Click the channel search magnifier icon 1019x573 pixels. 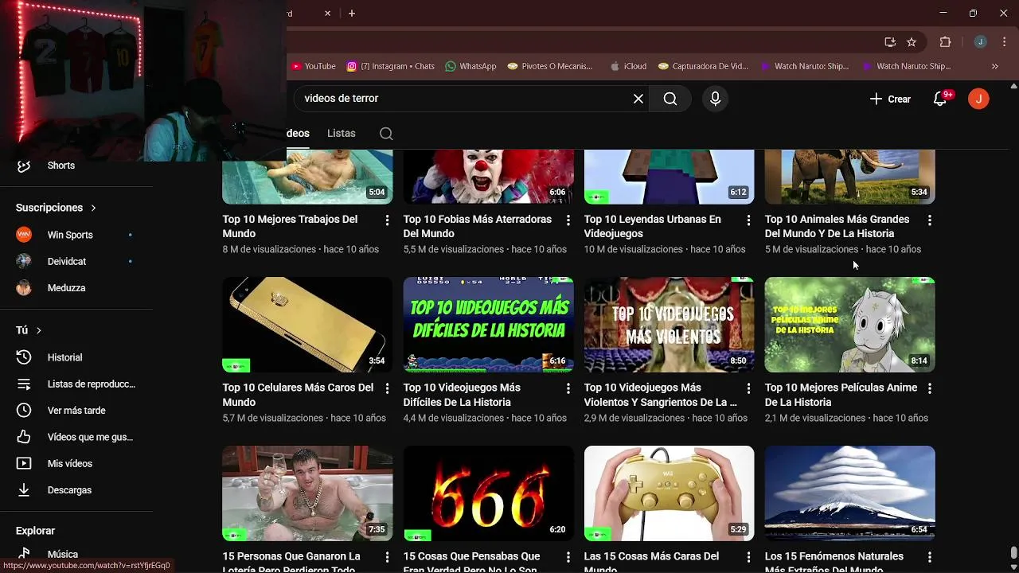pyautogui.click(x=386, y=134)
